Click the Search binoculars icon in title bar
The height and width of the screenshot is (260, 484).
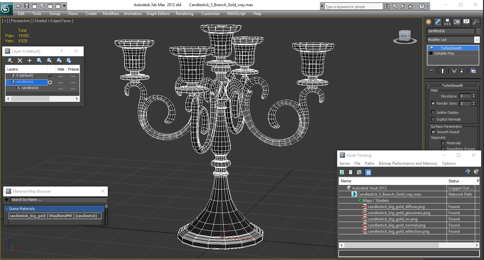pyautogui.click(x=387, y=6)
